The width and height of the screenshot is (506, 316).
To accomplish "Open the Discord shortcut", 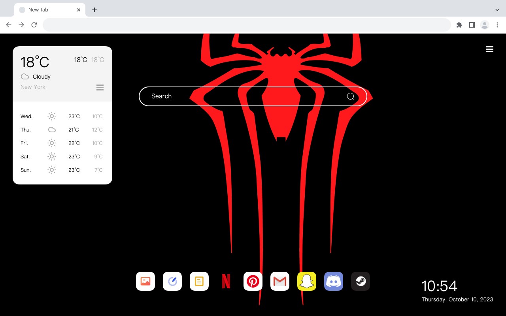I will pyautogui.click(x=334, y=281).
